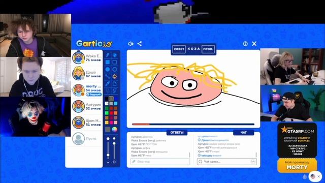The image size is (325, 183).
Task: Select the outlined ellipse tool
Action: (x=114, y=69)
